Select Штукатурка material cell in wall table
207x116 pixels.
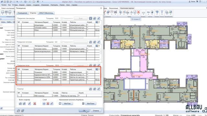[x=43, y=25]
